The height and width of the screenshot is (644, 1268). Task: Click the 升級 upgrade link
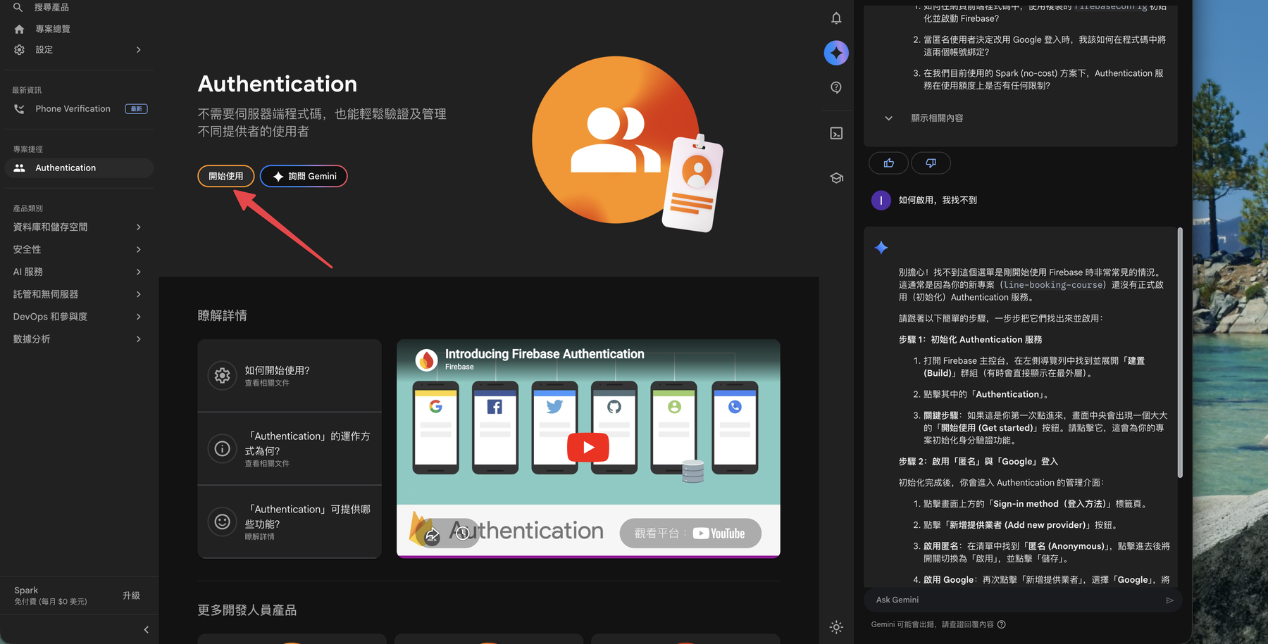point(131,595)
